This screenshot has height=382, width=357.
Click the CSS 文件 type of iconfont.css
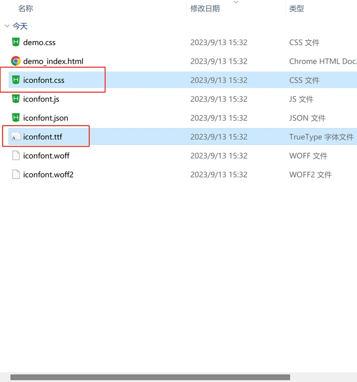[x=304, y=80]
